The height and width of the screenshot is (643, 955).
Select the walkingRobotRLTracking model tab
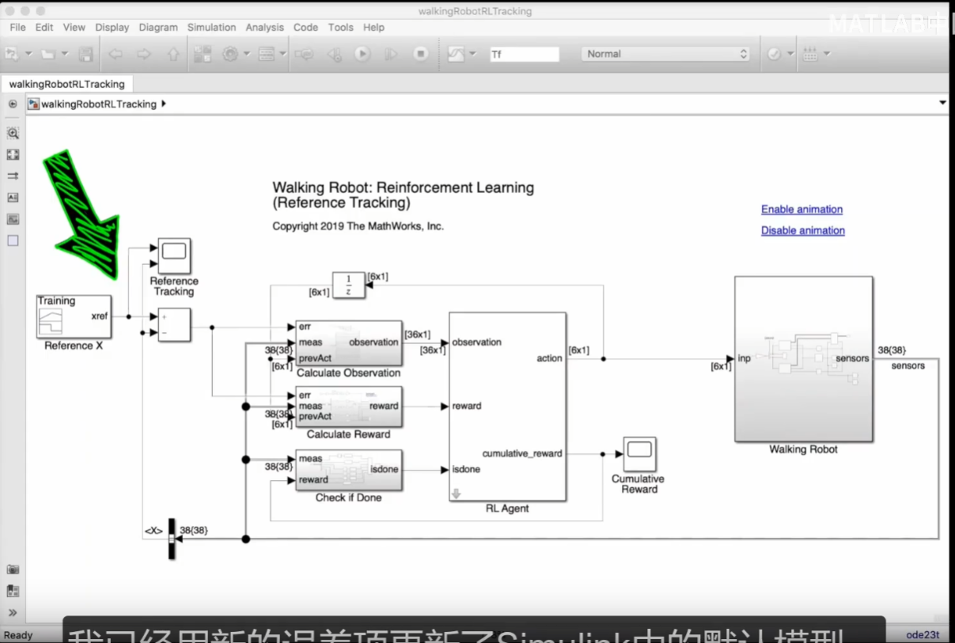tap(66, 84)
